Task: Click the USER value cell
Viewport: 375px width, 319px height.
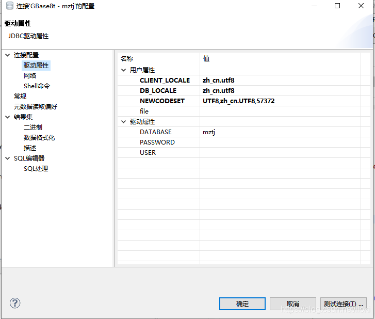Action: (x=280, y=152)
